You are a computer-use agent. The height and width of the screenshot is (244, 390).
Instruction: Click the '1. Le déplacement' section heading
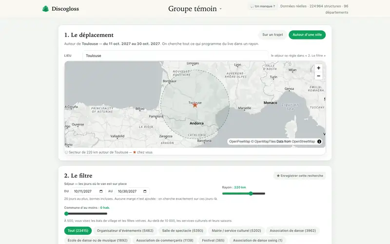[x=89, y=35]
